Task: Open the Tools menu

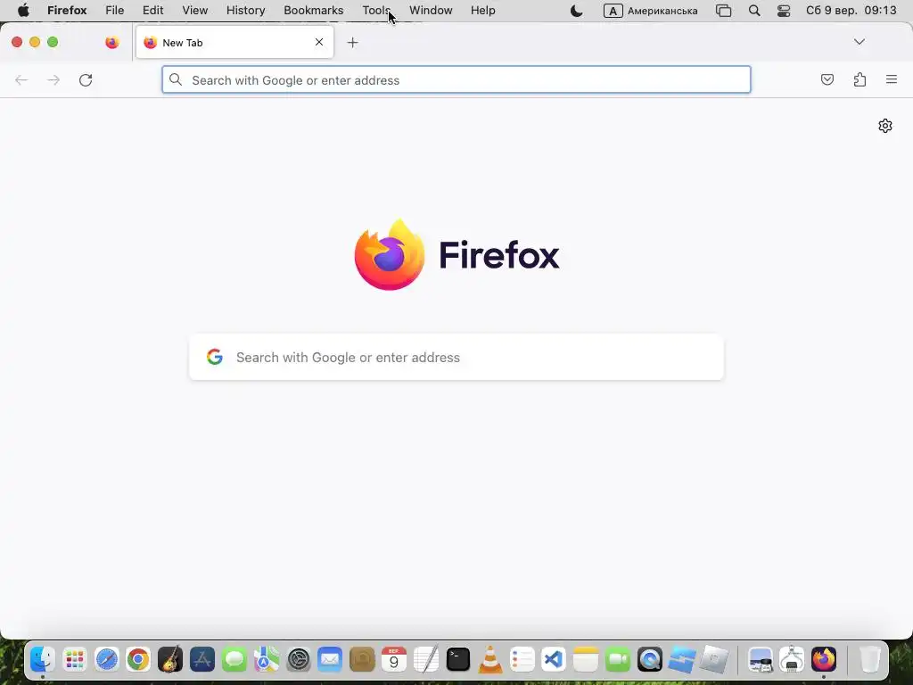Action: click(376, 11)
